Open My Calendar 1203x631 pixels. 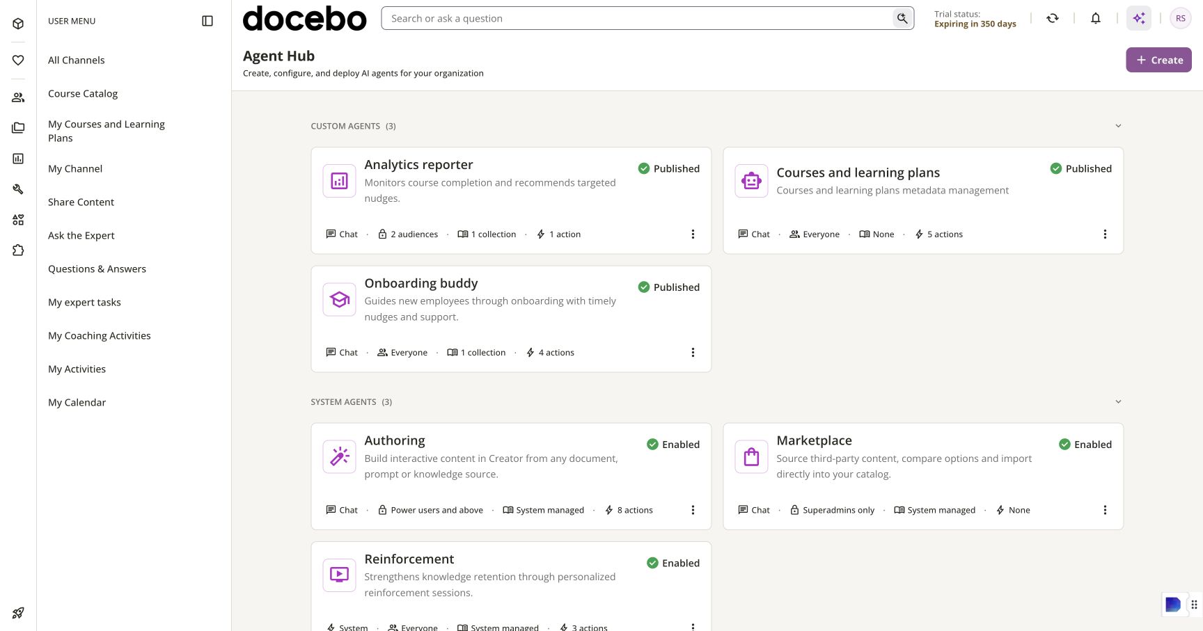(77, 402)
